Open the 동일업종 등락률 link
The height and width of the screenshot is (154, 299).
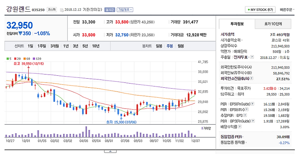233,142
